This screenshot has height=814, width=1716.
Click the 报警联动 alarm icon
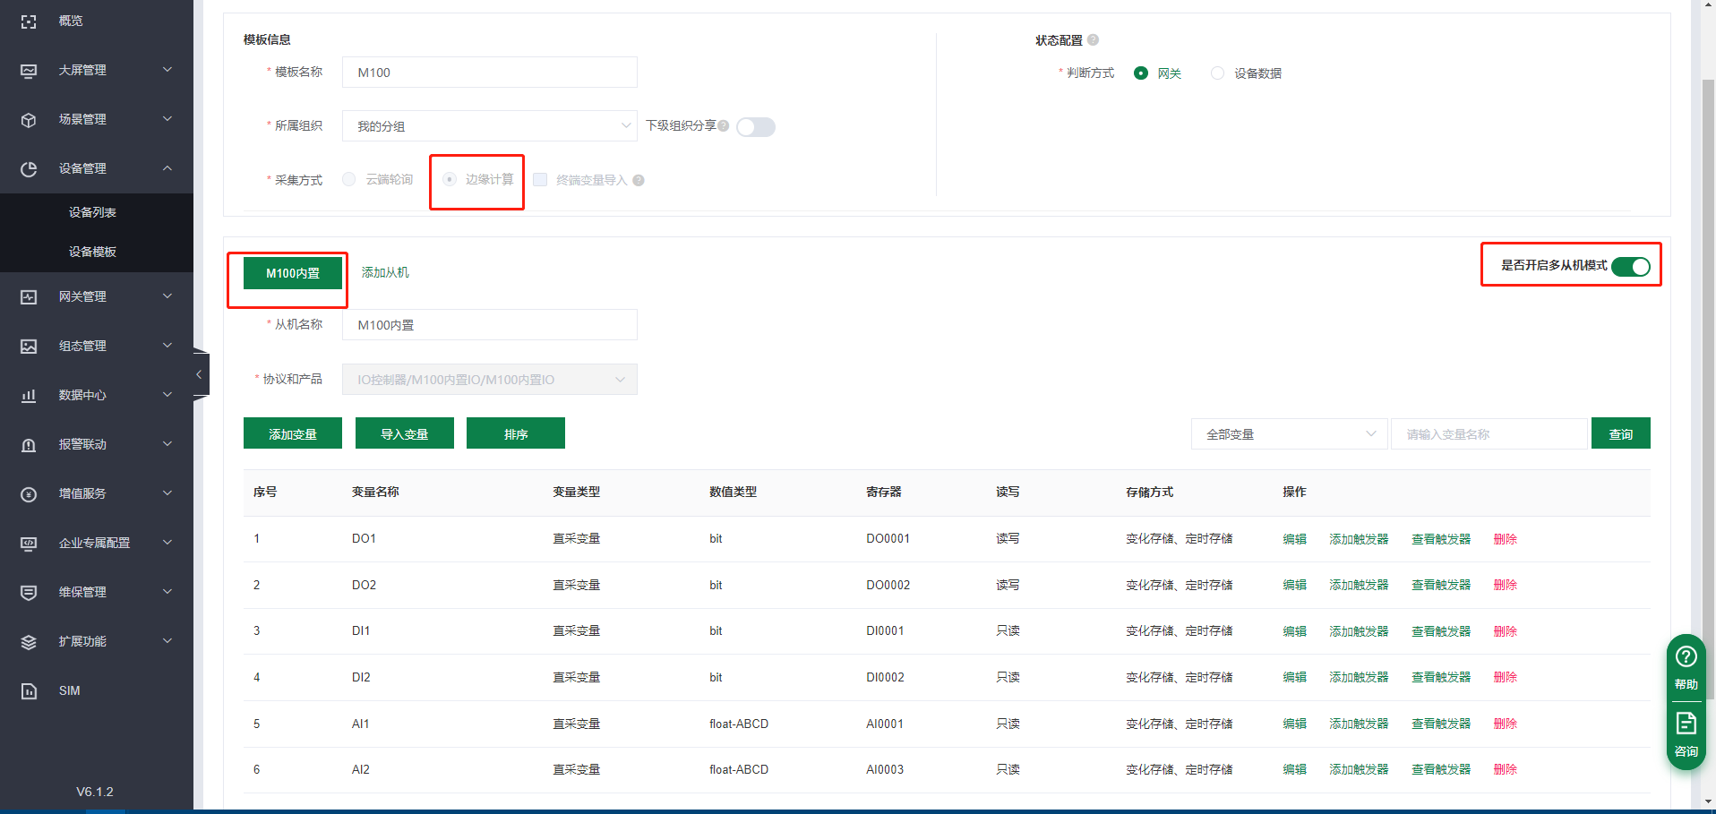coord(29,444)
